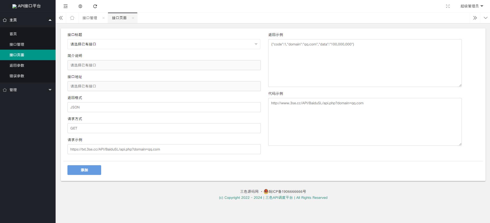Go to home tab via house icon

tap(72, 18)
